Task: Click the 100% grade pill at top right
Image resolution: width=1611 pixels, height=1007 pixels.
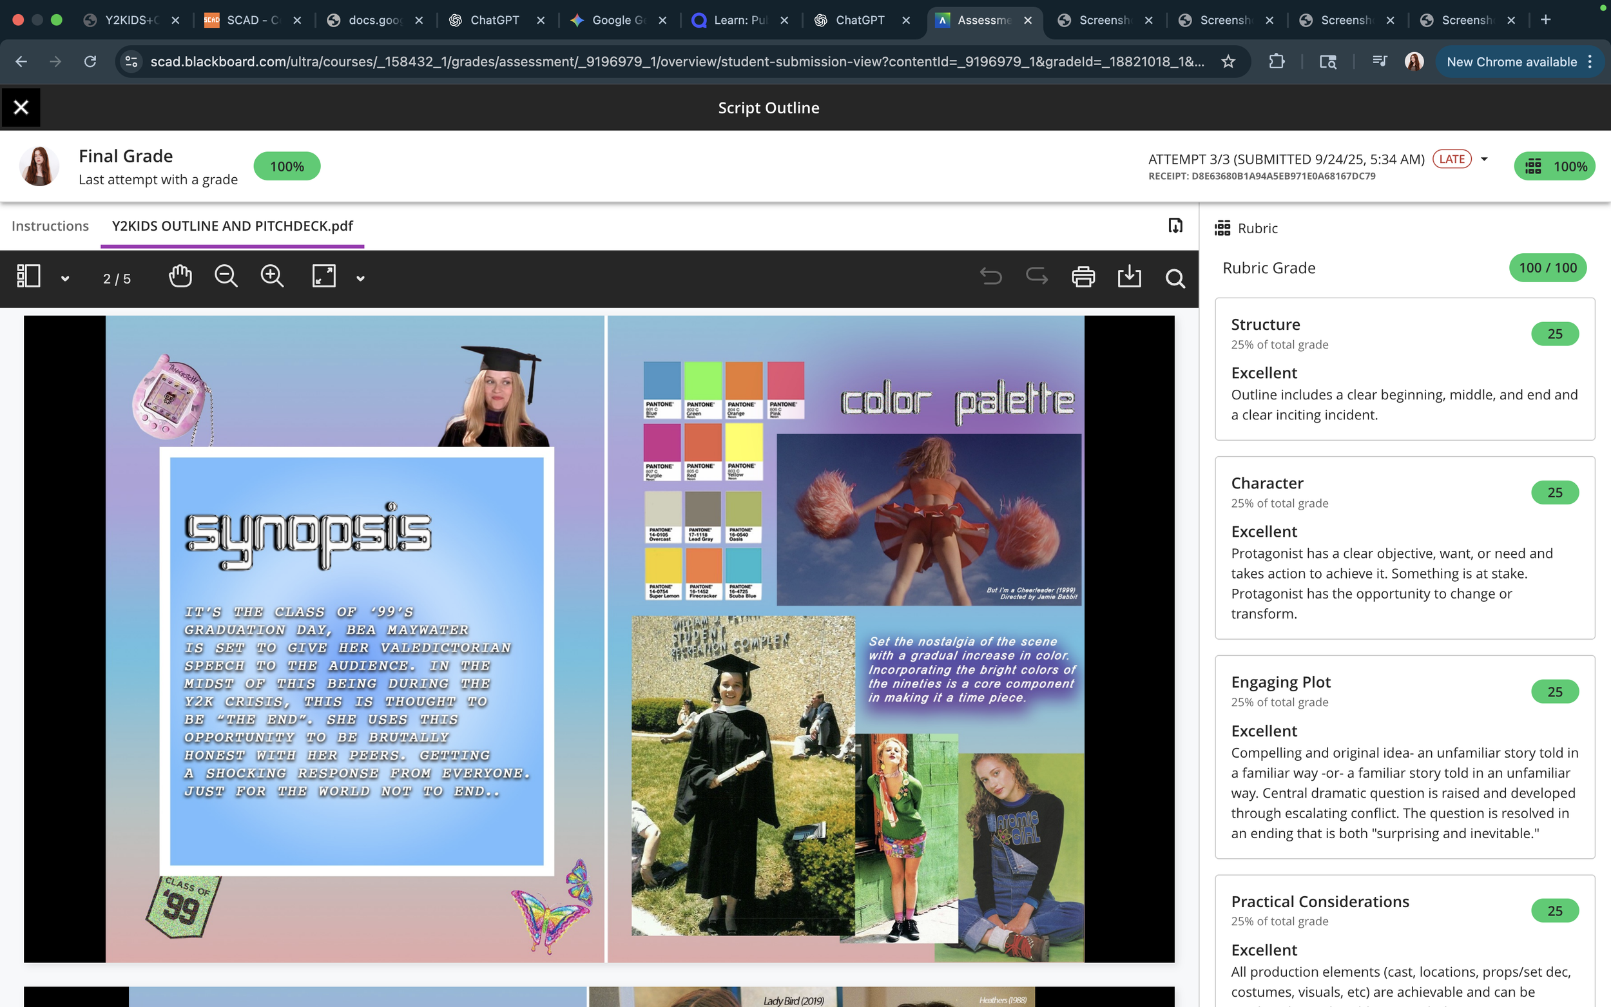Action: [x=1555, y=166]
